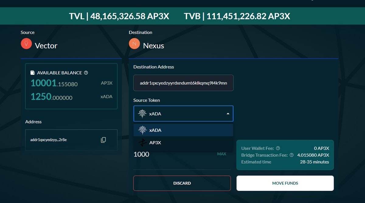Click the wallet icon beside Available Balance

pos(33,73)
